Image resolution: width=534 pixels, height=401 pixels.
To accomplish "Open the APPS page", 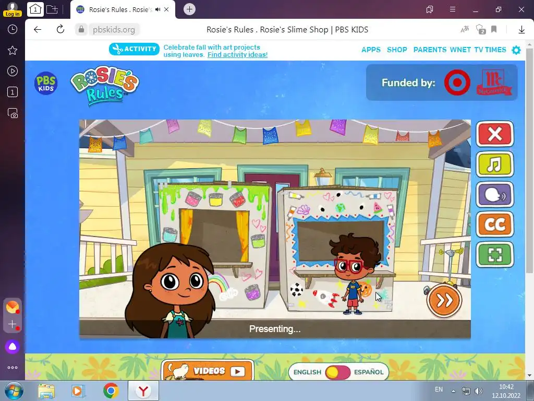I will [x=371, y=50].
